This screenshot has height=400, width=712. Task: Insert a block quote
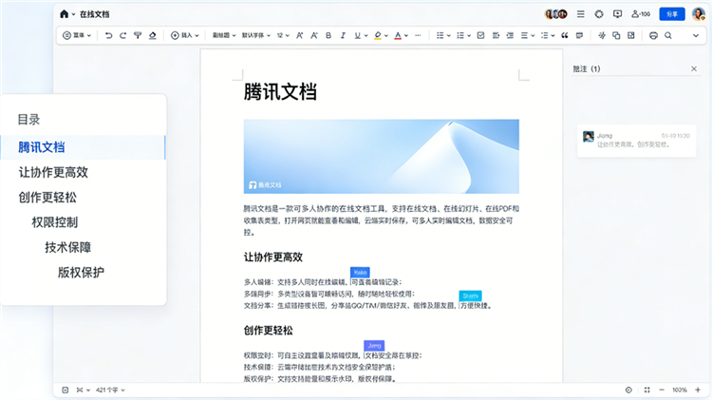(565, 35)
